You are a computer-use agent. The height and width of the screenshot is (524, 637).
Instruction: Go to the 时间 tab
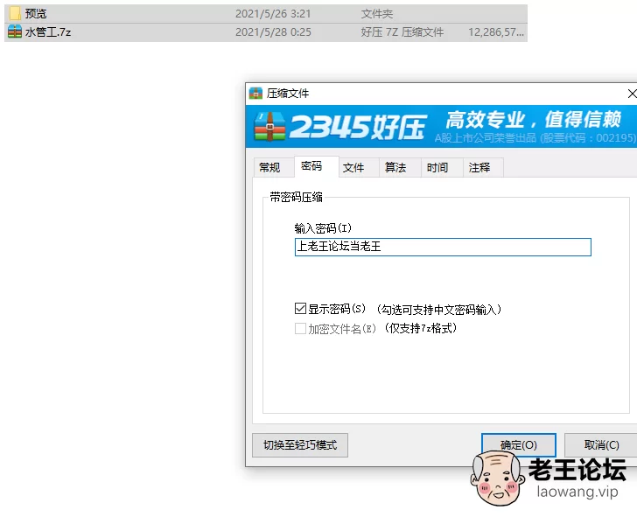tap(437, 168)
